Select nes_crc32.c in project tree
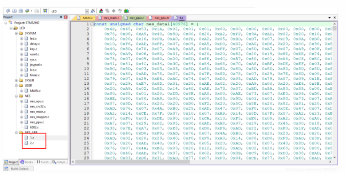The image size is (346, 174). [x=38, y=107]
